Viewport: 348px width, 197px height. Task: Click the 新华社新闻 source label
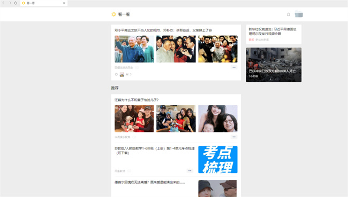tap(262, 40)
